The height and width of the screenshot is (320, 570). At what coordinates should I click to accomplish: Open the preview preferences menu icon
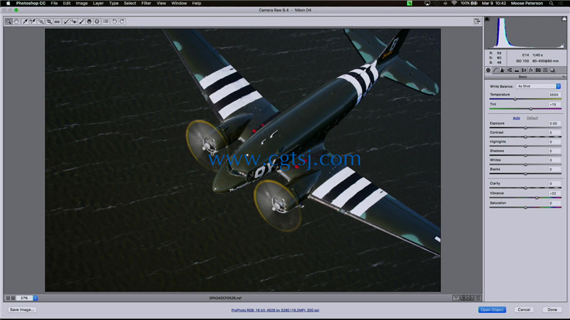point(478,298)
